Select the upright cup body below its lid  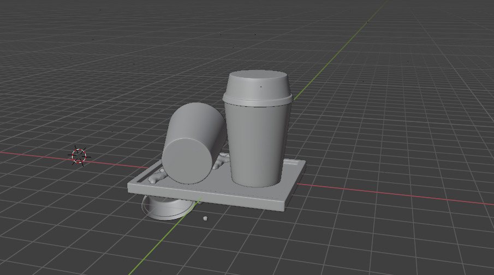coord(258,144)
